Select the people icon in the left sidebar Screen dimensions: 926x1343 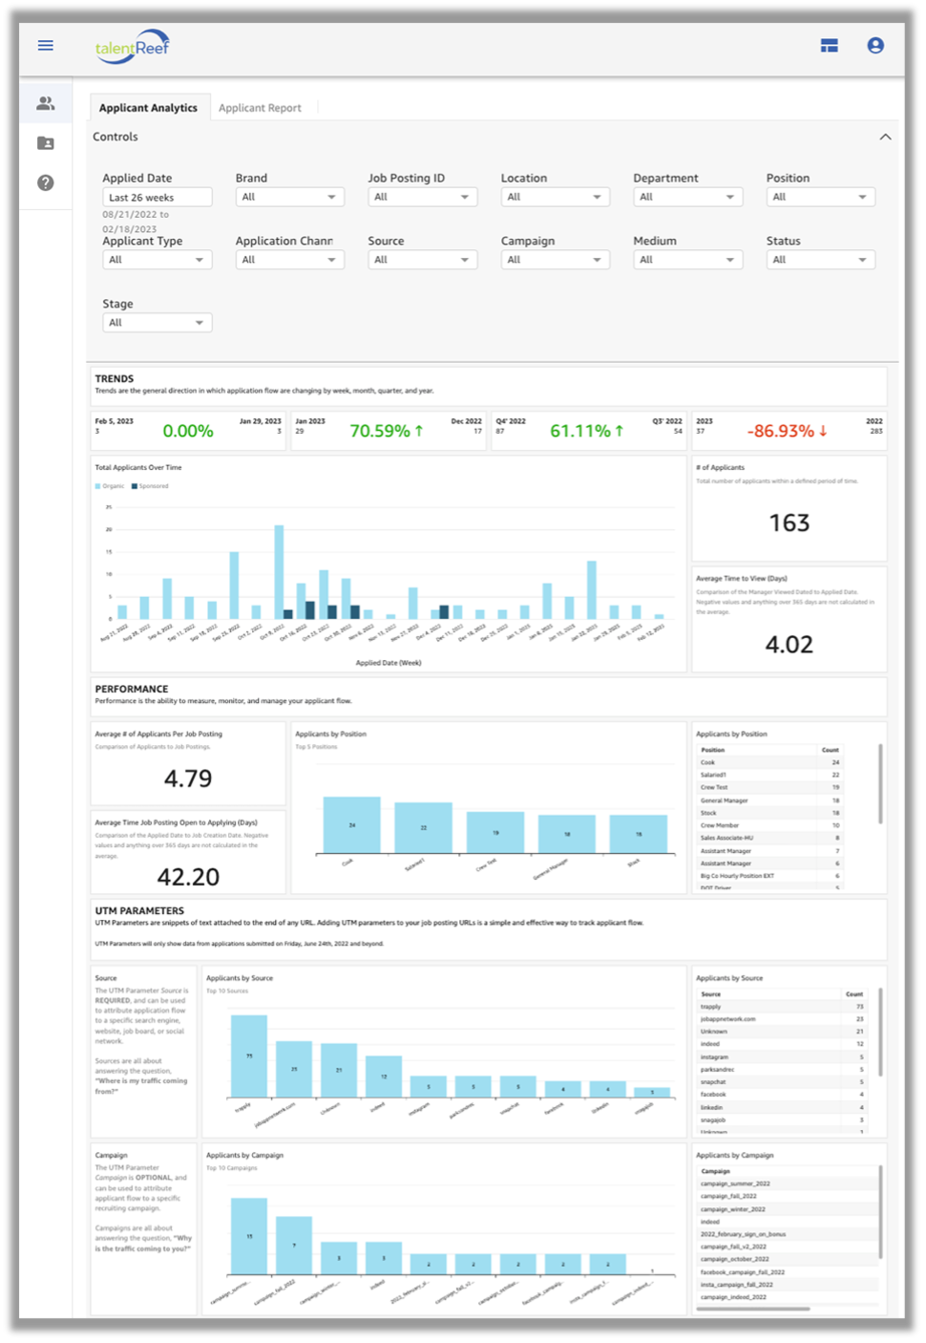(x=44, y=102)
